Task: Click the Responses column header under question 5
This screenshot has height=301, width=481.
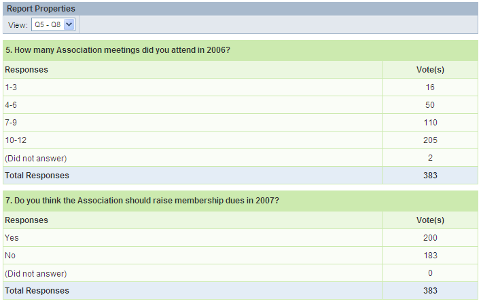Action: 26,70
